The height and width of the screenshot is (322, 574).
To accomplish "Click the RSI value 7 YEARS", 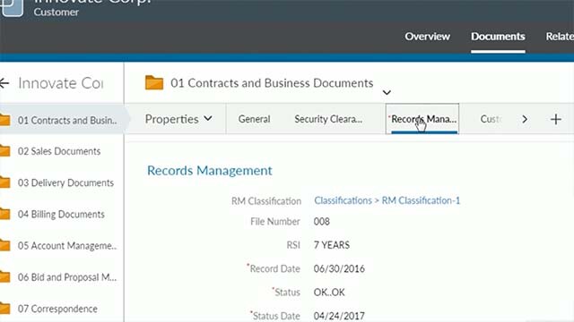I will [332, 245].
